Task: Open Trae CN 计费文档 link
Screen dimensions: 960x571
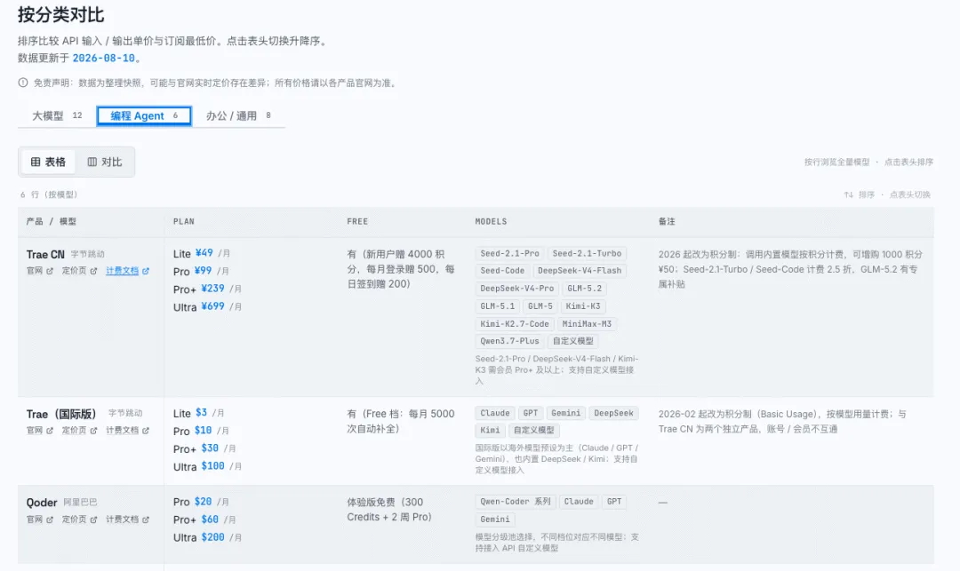Action: (127, 271)
